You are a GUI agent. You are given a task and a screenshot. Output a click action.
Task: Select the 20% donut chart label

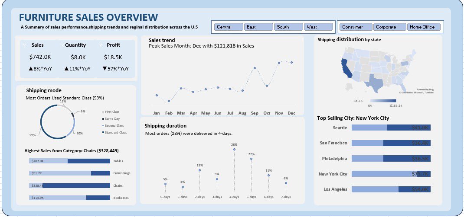(80, 133)
